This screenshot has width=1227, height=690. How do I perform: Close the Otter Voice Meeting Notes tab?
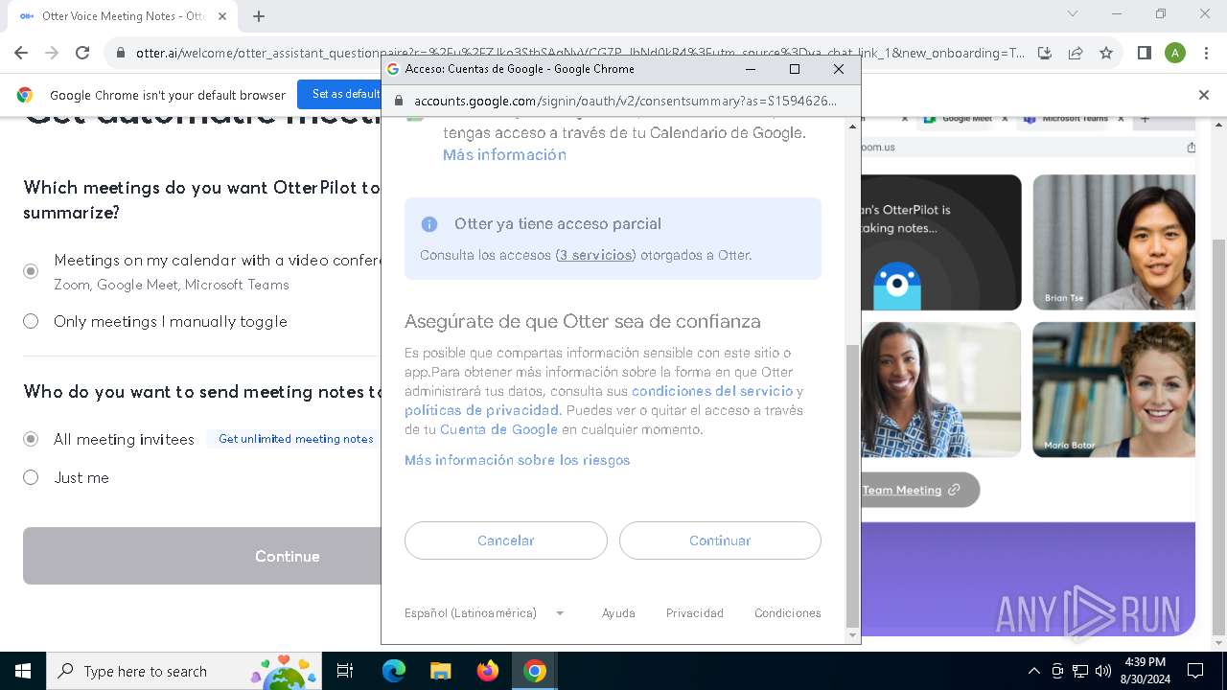[x=222, y=16]
